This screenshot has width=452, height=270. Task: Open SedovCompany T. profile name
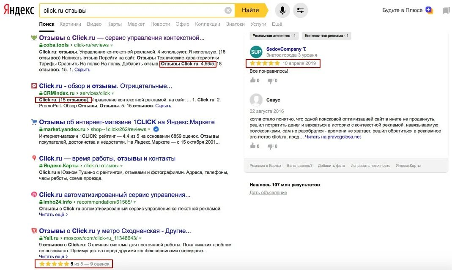286,49
